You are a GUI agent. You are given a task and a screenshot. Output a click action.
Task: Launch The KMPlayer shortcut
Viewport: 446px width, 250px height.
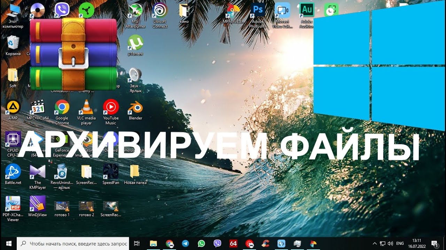[x=38, y=177]
